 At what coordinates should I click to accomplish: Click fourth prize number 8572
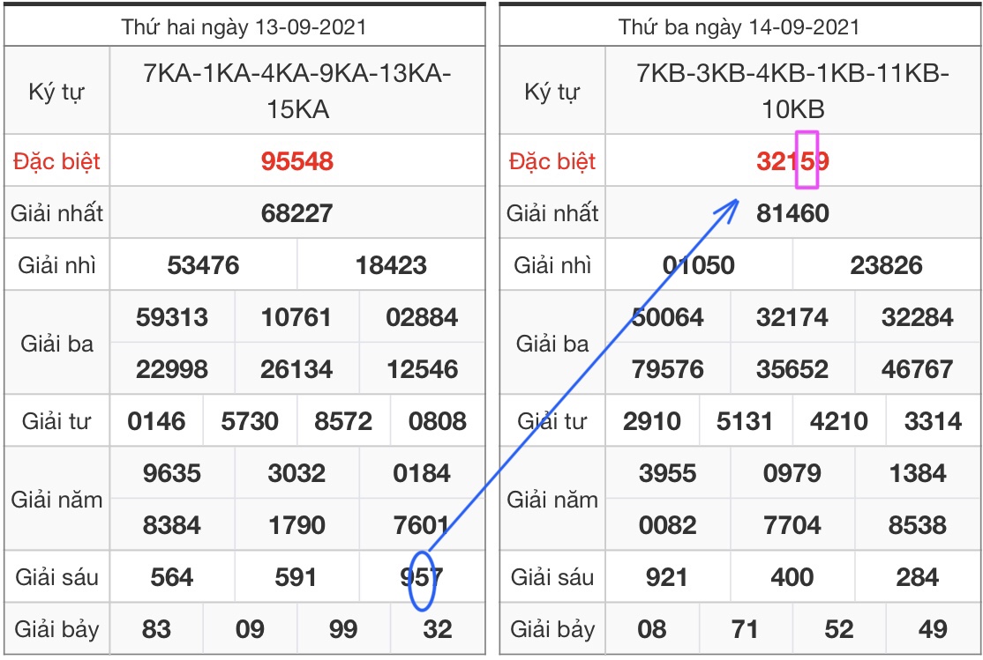pyautogui.click(x=343, y=421)
